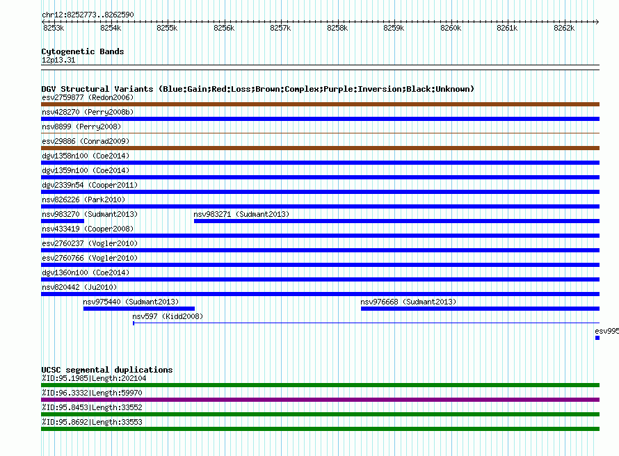619x456 pixels.
Task: Click the dgv1360n100 (Coe2014) variant label
Action: [86, 272]
